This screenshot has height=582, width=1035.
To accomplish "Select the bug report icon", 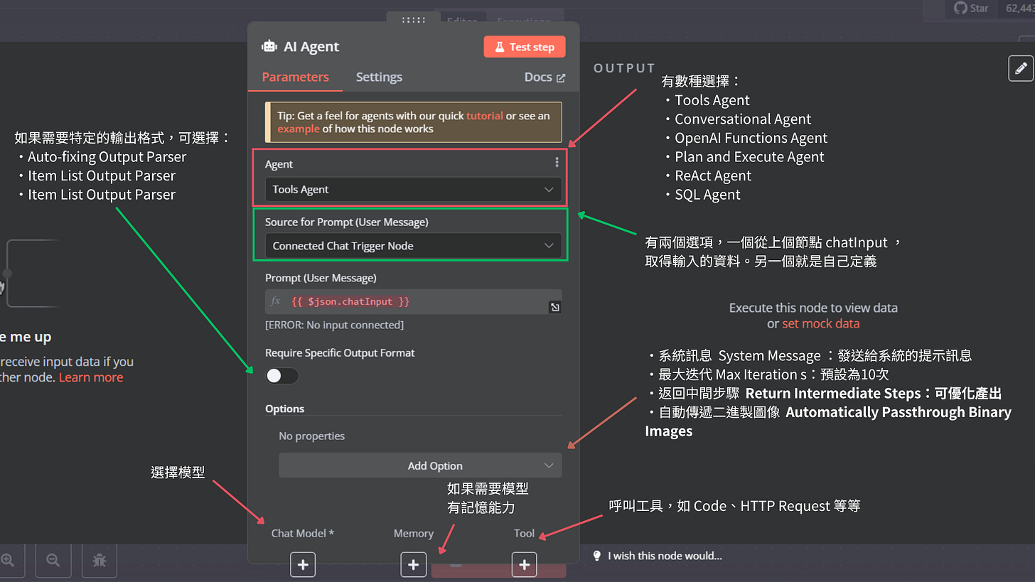I will (x=99, y=561).
